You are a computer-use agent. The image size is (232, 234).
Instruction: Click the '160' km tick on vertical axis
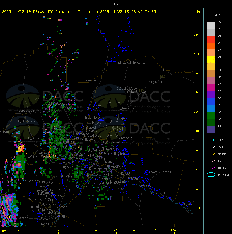196,54
